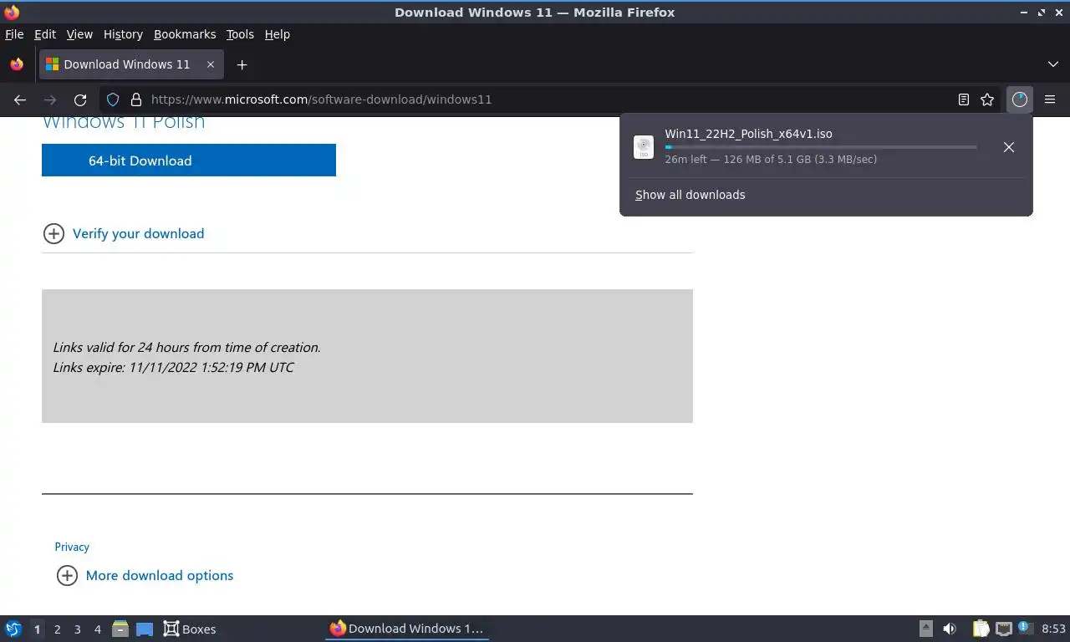Screen dimensions: 1070x642
Task: Click the ISO file icon in downloads
Action: coord(644,147)
